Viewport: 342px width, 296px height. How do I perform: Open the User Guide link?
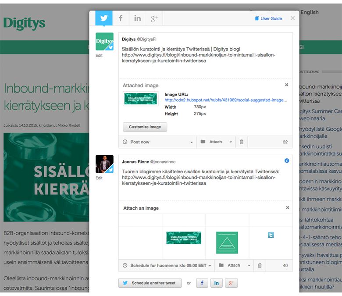coord(268,18)
